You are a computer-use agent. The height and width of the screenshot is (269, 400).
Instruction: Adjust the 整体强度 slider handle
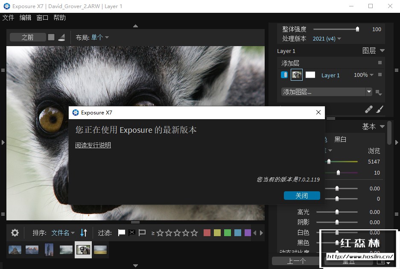coord(357,29)
